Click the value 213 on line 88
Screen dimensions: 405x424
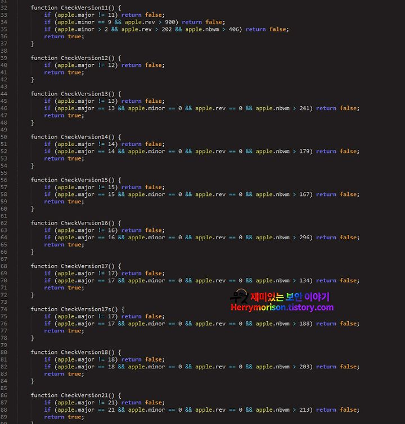304,409
